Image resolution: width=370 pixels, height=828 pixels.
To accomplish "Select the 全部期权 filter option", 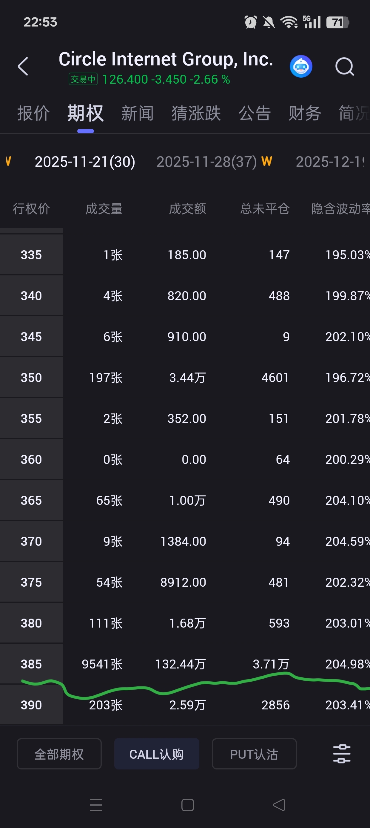I will point(59,754).
